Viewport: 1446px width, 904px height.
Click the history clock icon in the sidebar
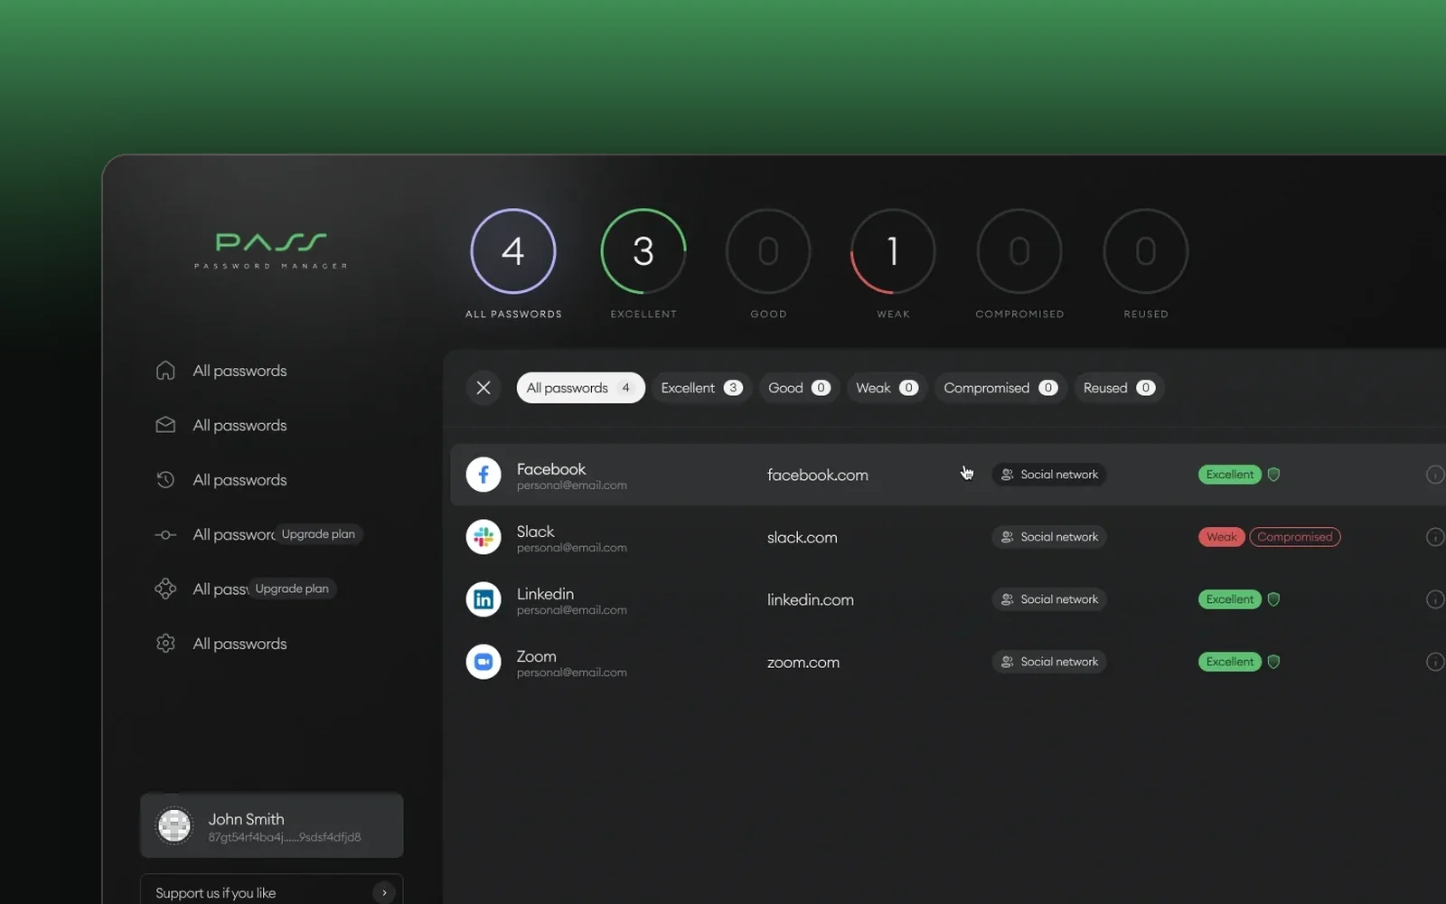click(x=165, y=480)
